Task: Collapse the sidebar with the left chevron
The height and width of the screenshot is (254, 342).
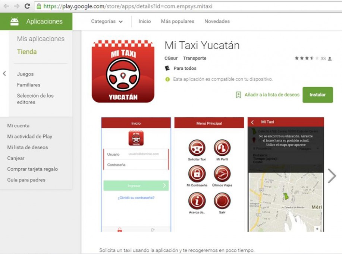Action: click(4, 74)
